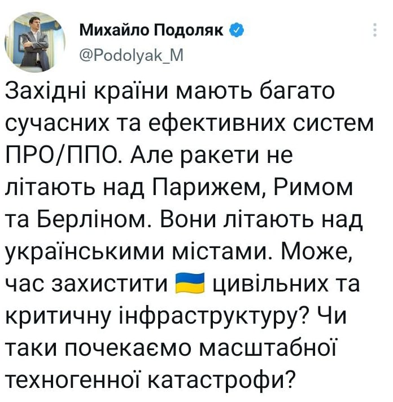Open Михайло Подоляк's profile avatar

pyautogui.click(x=35, y=42)
